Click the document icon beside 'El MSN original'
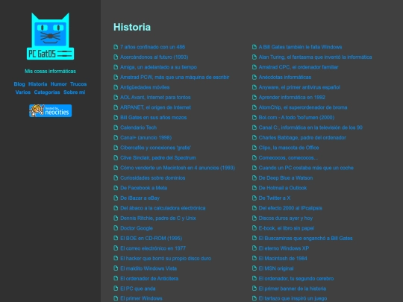Screen dimensions: 403x302 [x=254, y=268]
